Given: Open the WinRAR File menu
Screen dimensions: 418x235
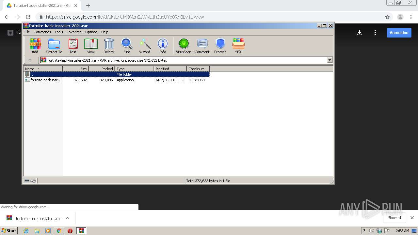Looking at the screenshot, I should [x=27, y=32].
